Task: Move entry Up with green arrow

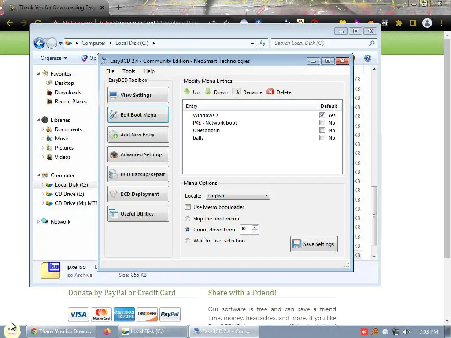Action: coord(187,92)
